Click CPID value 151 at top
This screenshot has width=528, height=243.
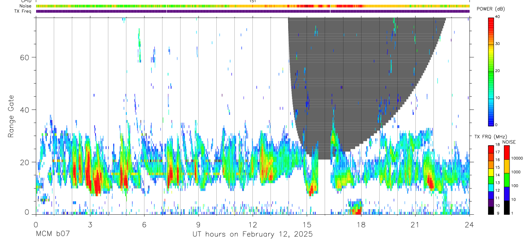(252, 1)
